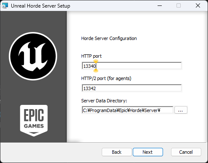Proceed by clicking Next
This screenshot has width=208, height=163.
click(148, 152)
